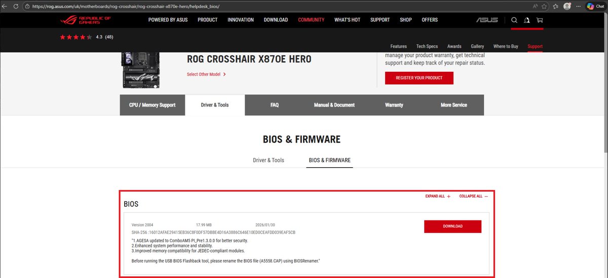Viewport: 608px width, 278px height.
Task: Download BIOS Version 2004
Action: [452, 226]
